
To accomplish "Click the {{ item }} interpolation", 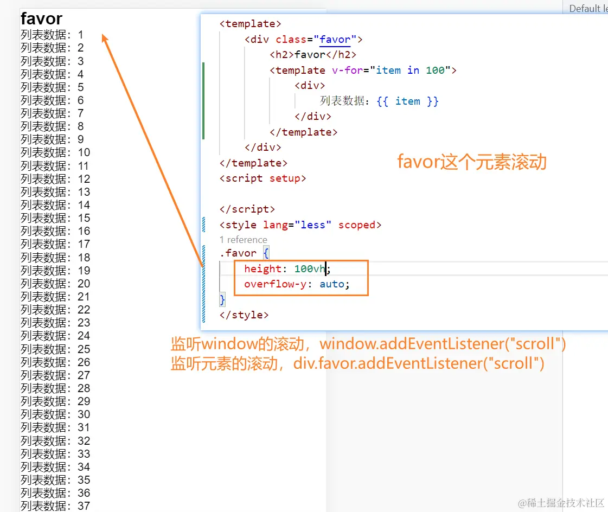I will pyautogui.click(x=407, y=101).
